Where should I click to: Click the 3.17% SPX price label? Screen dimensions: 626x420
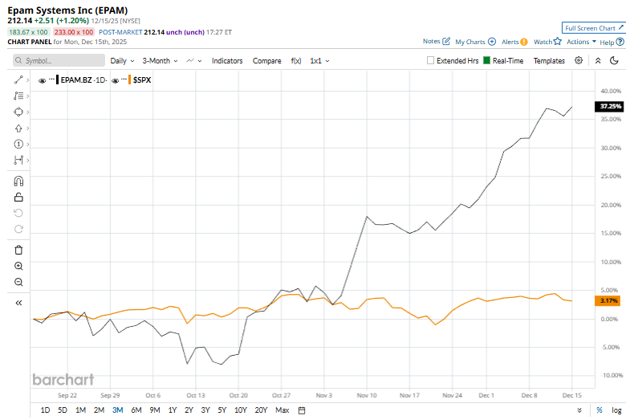tap(608, 300)
